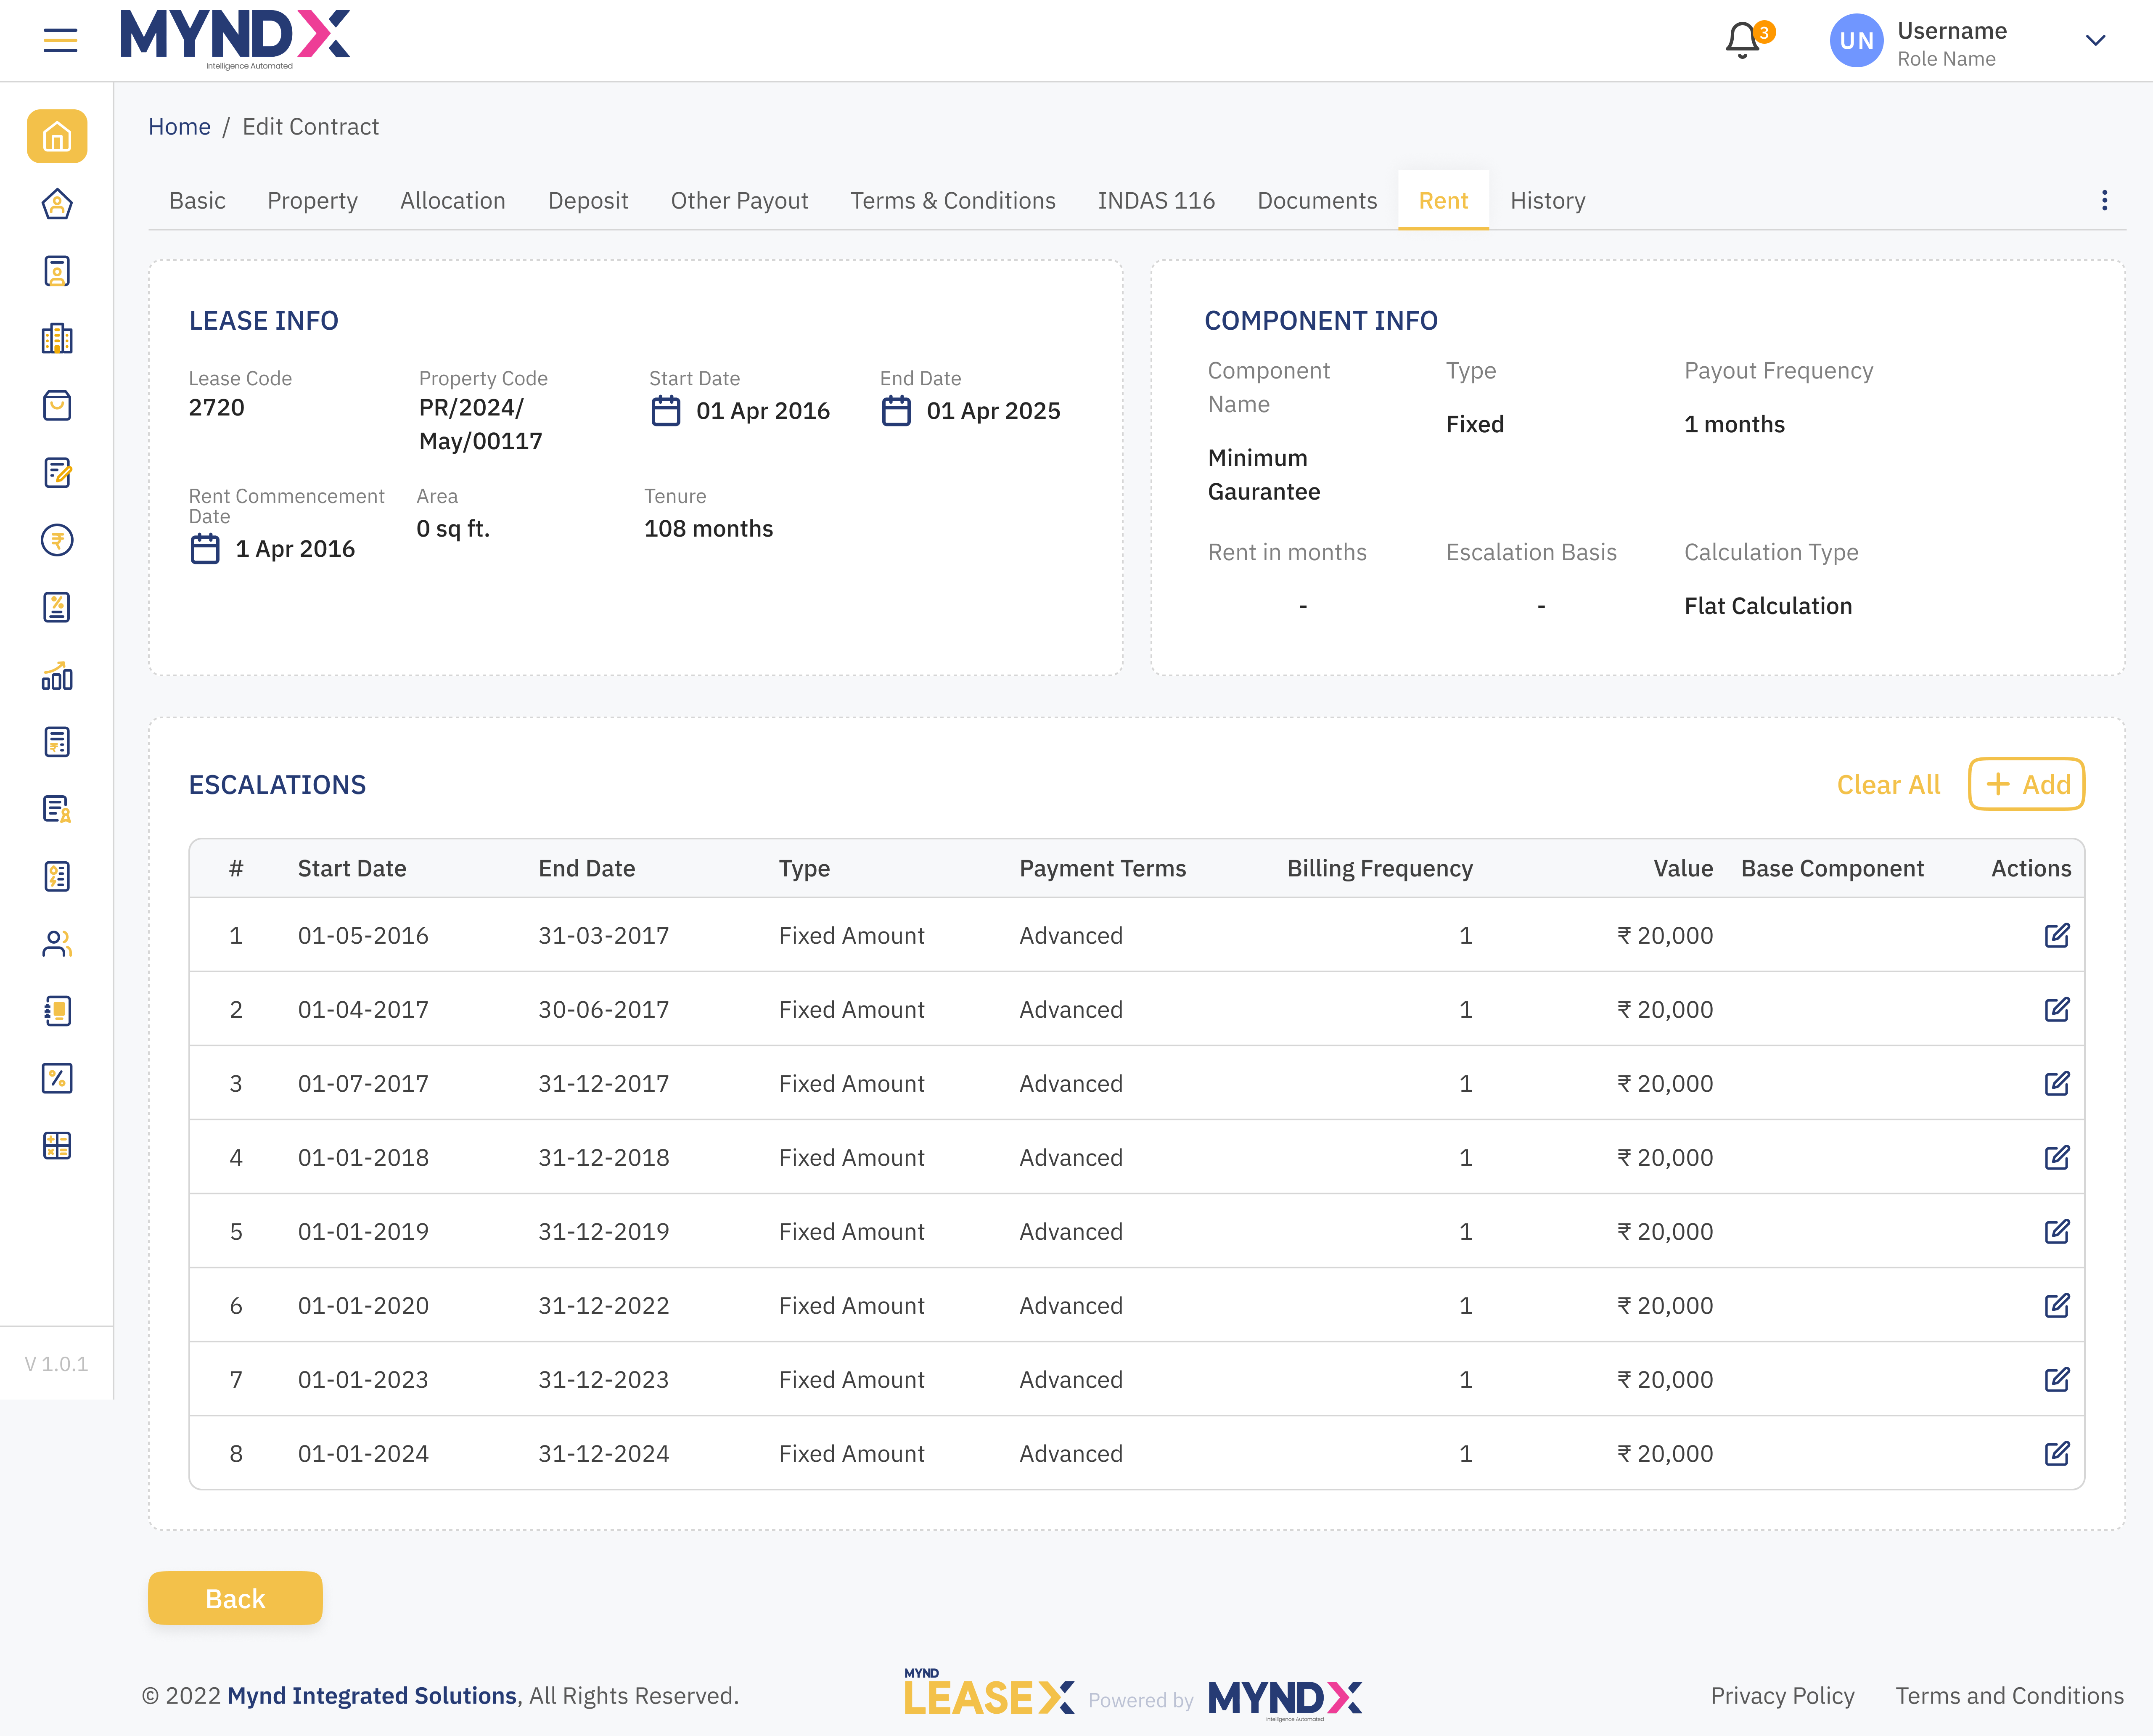Expand the user profile dropdown
The height and width of the screenshot is (1736, 2153).
(2095, 40)
